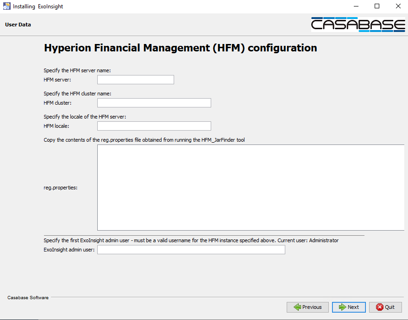Click the 'reg.properties:' label

pyautogui.click(x=61, y=188)
